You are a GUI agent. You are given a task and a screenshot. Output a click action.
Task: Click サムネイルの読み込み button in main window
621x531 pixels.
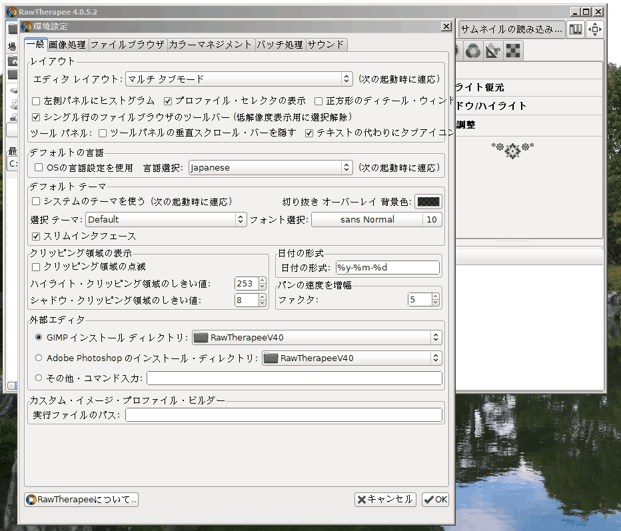pyautogui.click(x=512, y=29)
